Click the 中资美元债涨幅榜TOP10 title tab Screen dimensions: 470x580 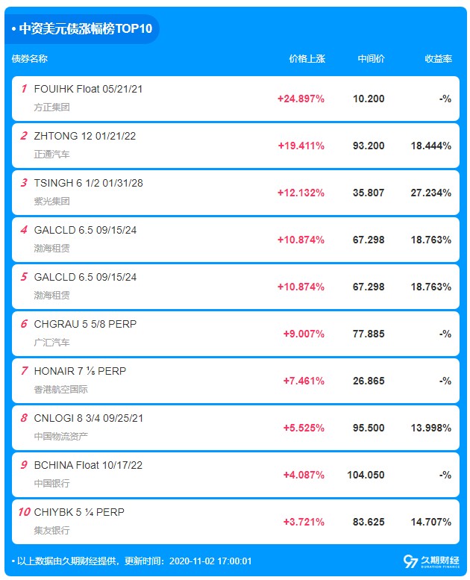82,28
